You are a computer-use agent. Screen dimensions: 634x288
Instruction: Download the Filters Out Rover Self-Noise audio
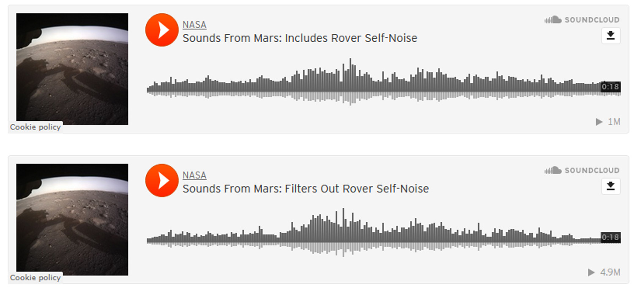pos(611,186)
